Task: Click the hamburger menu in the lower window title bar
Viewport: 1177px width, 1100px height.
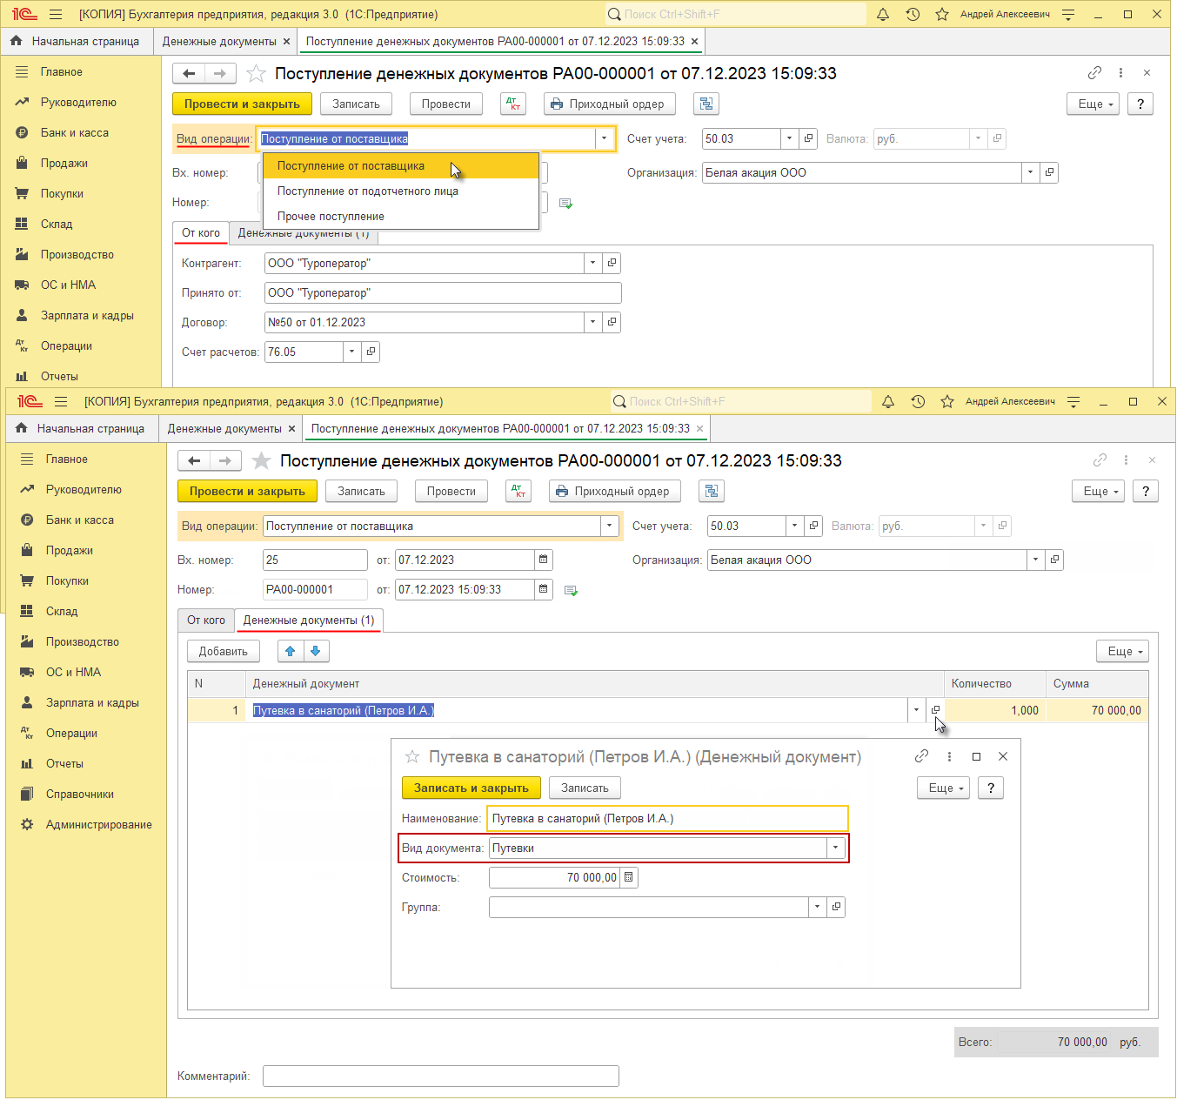Action: tap(61, 401)
